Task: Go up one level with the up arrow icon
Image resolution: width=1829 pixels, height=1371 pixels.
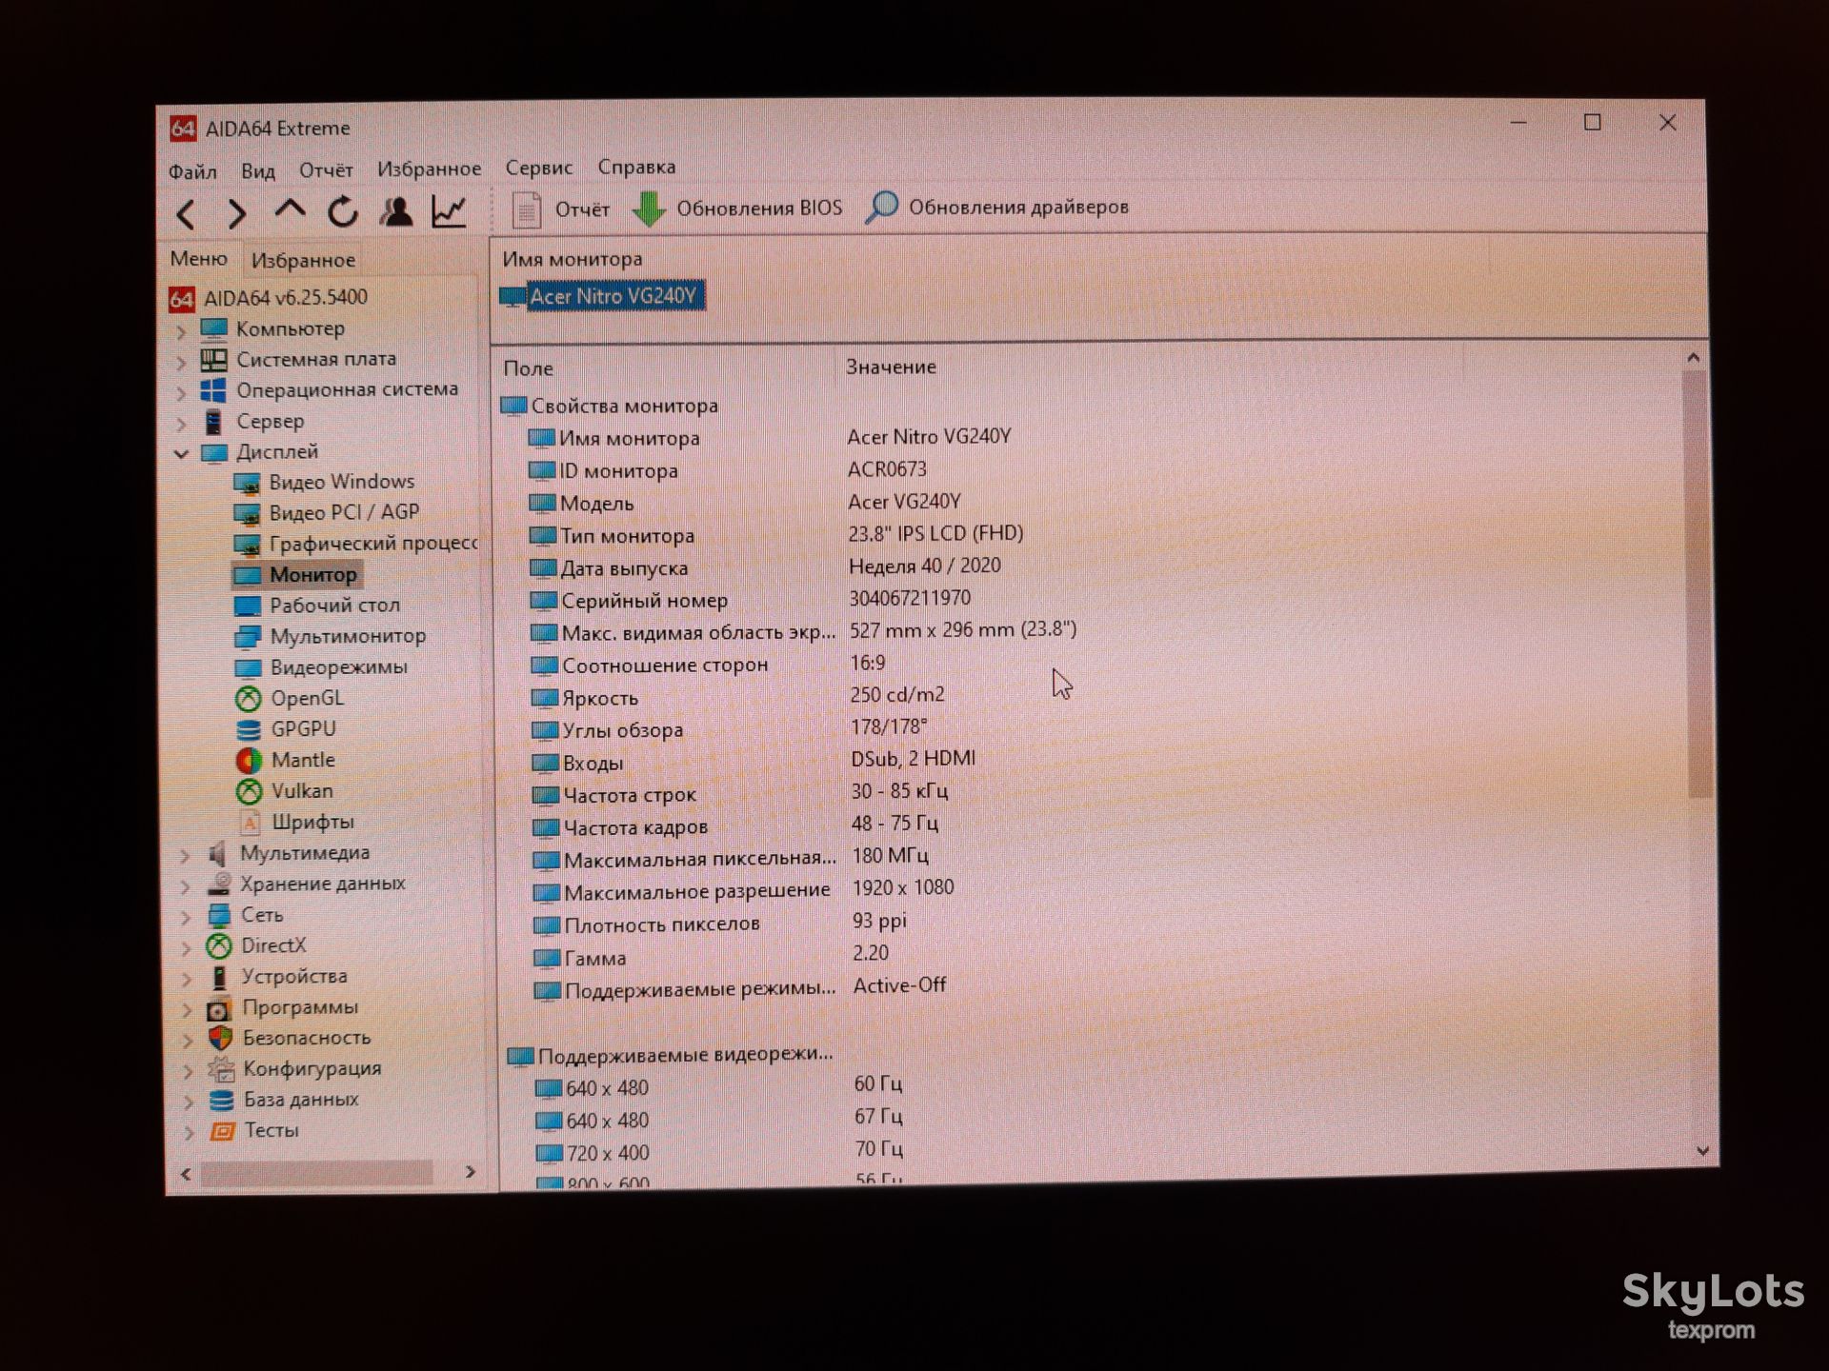Action: [x=290, y=210]
